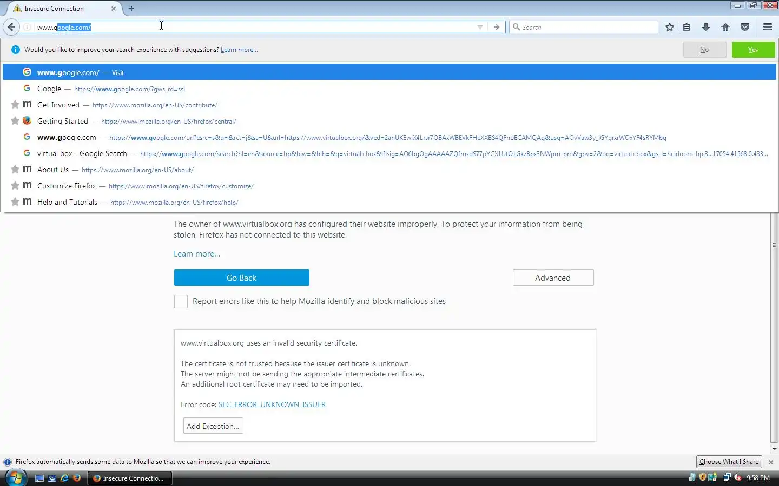Select the Customize Firefox suggestion
Viewport: 779px width, 486px height.
389,186
